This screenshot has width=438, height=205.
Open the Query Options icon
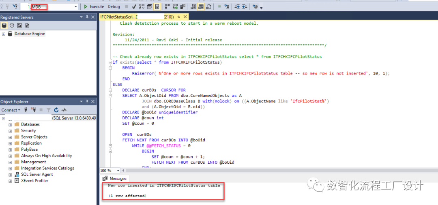pyautogui.click(x=149, y=6)
